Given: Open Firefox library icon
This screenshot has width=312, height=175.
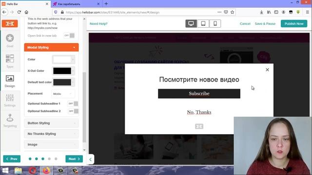Looking at the screenshot, I should tap(269, 12).
